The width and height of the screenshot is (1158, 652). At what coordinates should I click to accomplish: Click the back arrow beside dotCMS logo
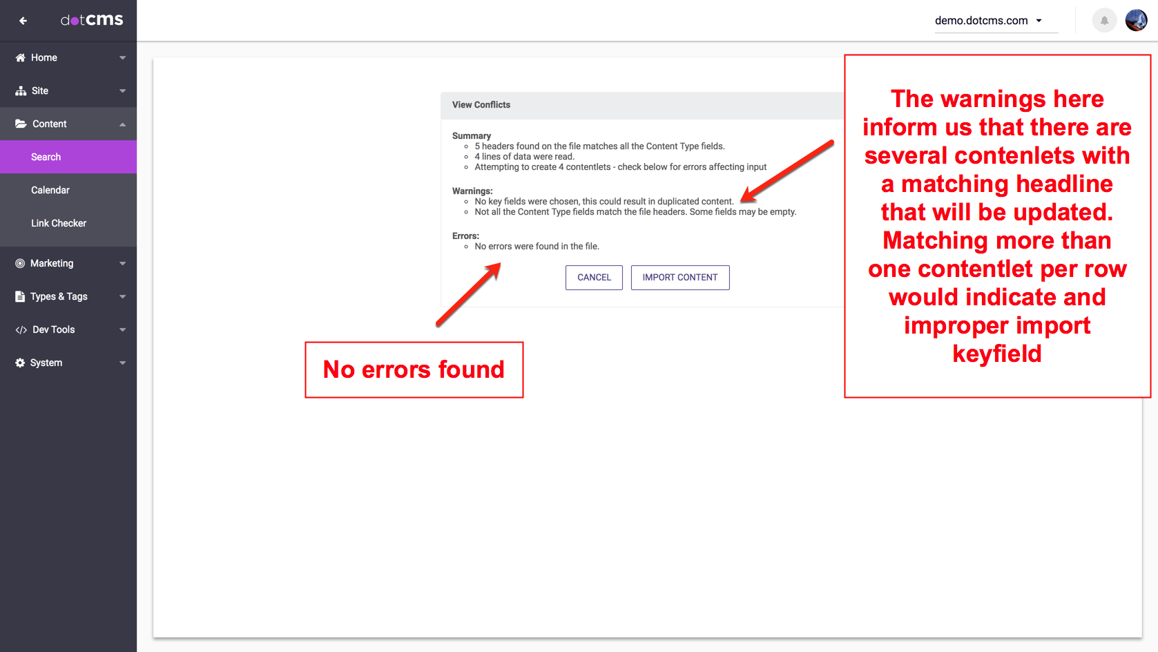point(23,21)
